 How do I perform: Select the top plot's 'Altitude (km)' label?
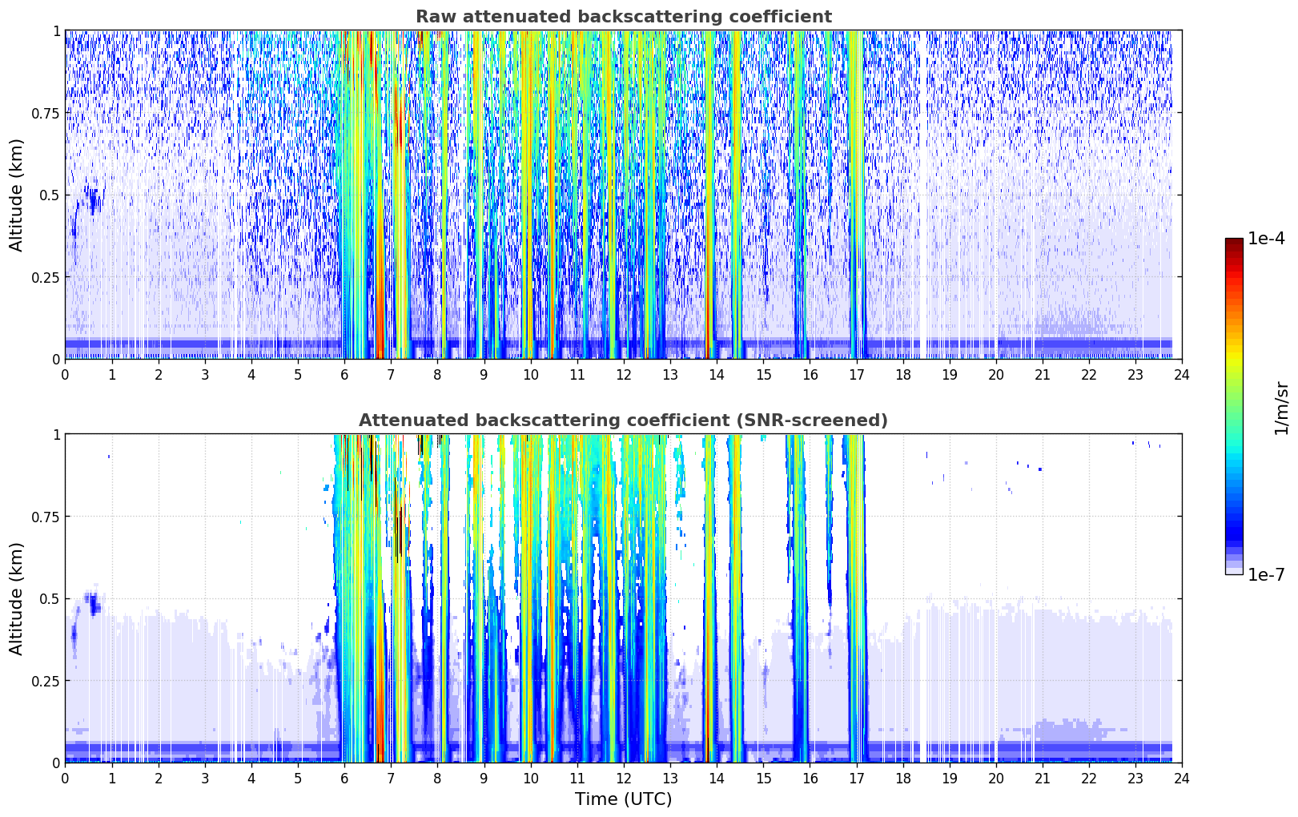click(17, 195)
